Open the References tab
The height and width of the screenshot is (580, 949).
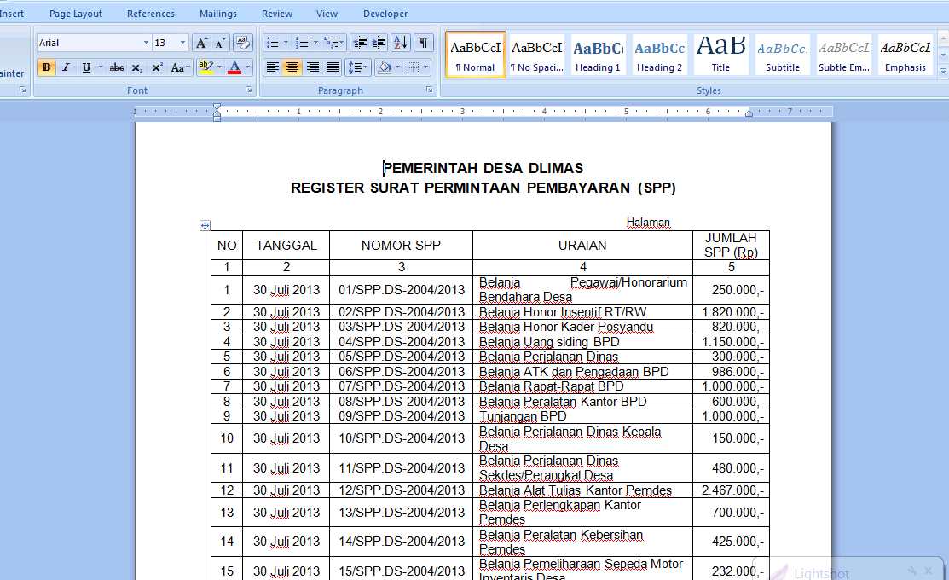151,14
